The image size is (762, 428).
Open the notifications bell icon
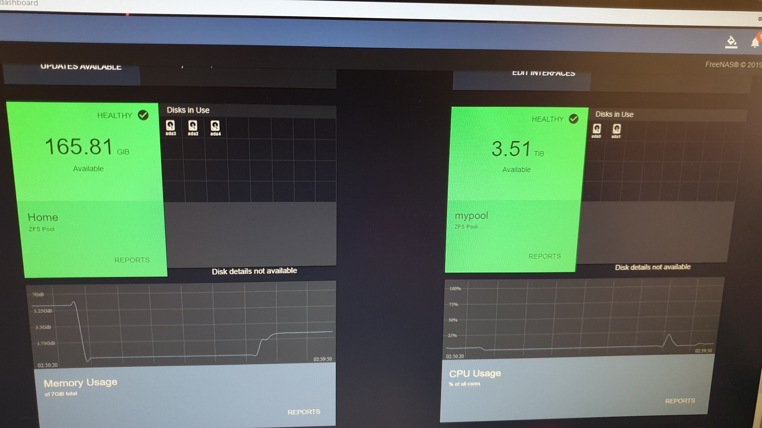click(x=755, y=42)
